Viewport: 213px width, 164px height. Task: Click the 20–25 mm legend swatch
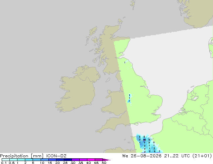(x=60, y=160)
